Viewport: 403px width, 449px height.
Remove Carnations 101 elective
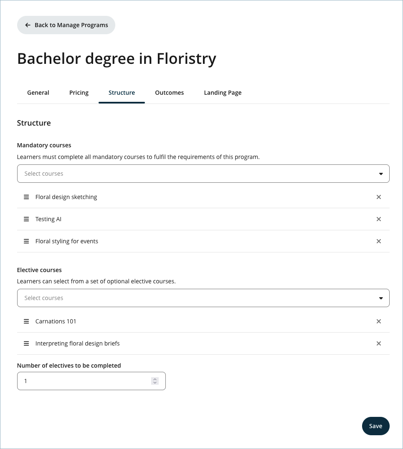coord(379,321)
